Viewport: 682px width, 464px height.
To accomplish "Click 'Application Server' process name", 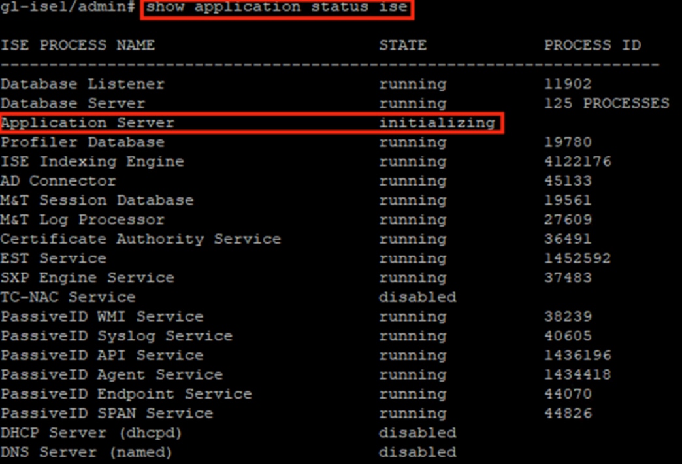I will click(88, 123).
